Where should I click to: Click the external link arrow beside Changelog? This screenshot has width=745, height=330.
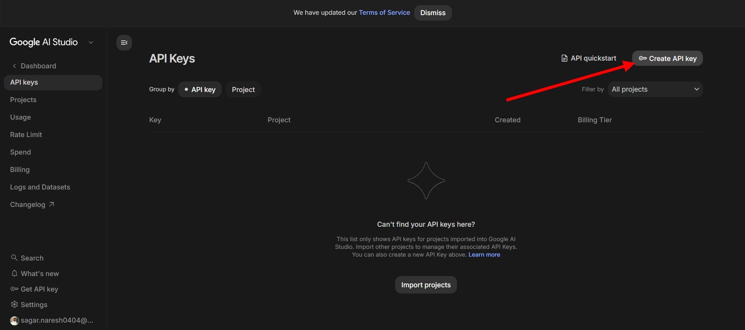coord(51,204)
